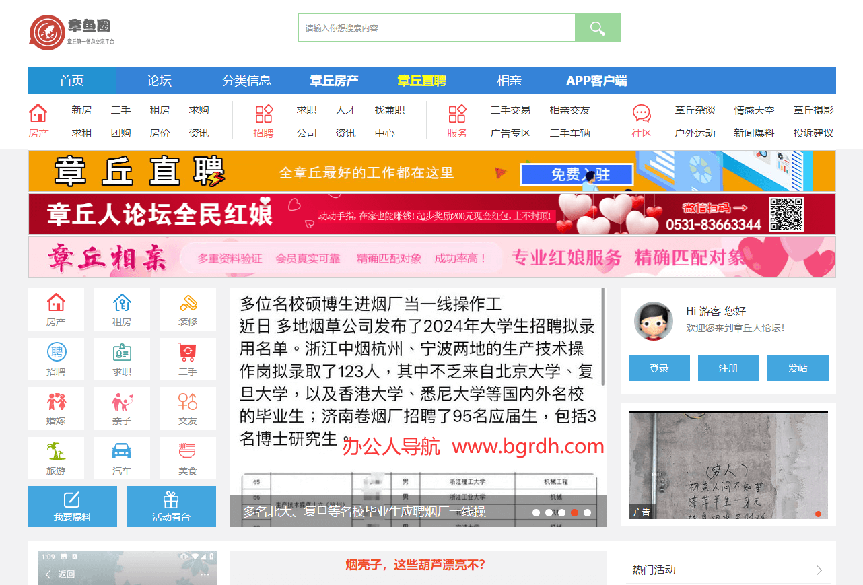This screenshot has width=863, height=585.
Task: Focus the search input field
Action: (x=437, y=28)
